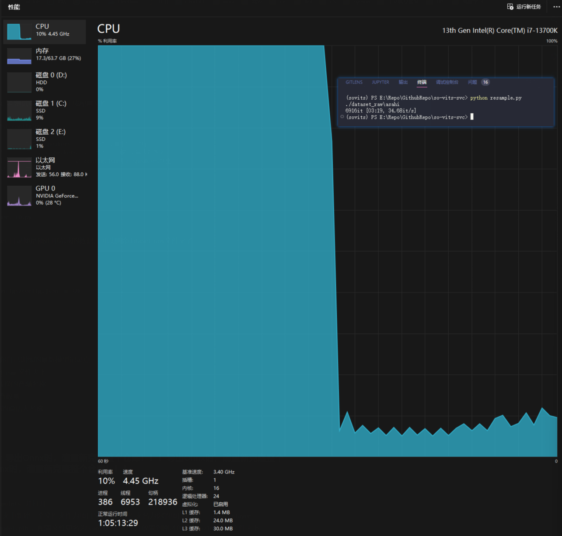Click the large CPU heading
The width and height of the screenshot is (562, 536).
coord(108,29)
